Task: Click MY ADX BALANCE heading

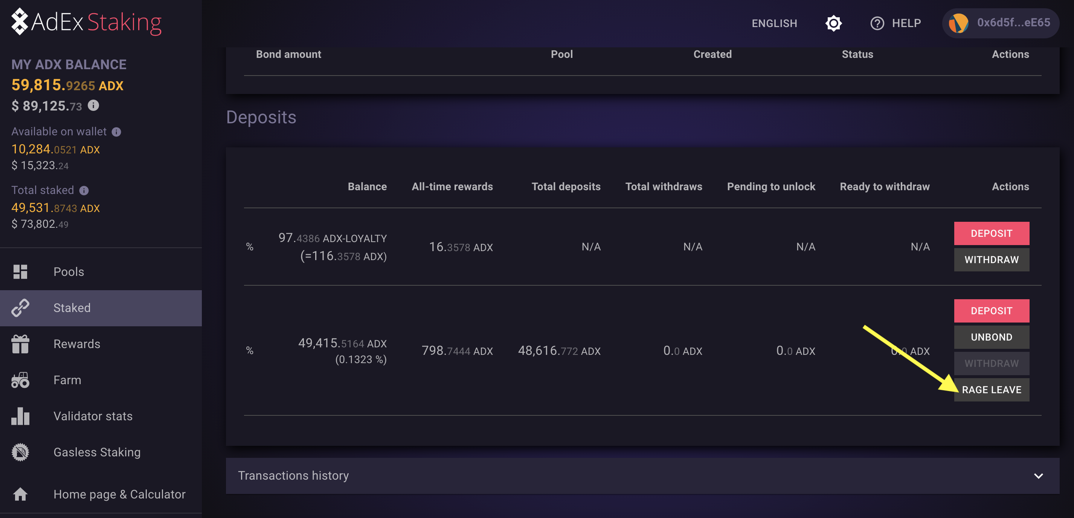Action: [69, 65]
